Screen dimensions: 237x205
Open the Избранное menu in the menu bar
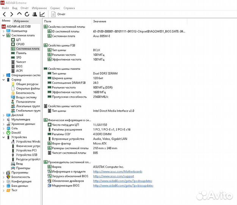click(x=39, y=8)
